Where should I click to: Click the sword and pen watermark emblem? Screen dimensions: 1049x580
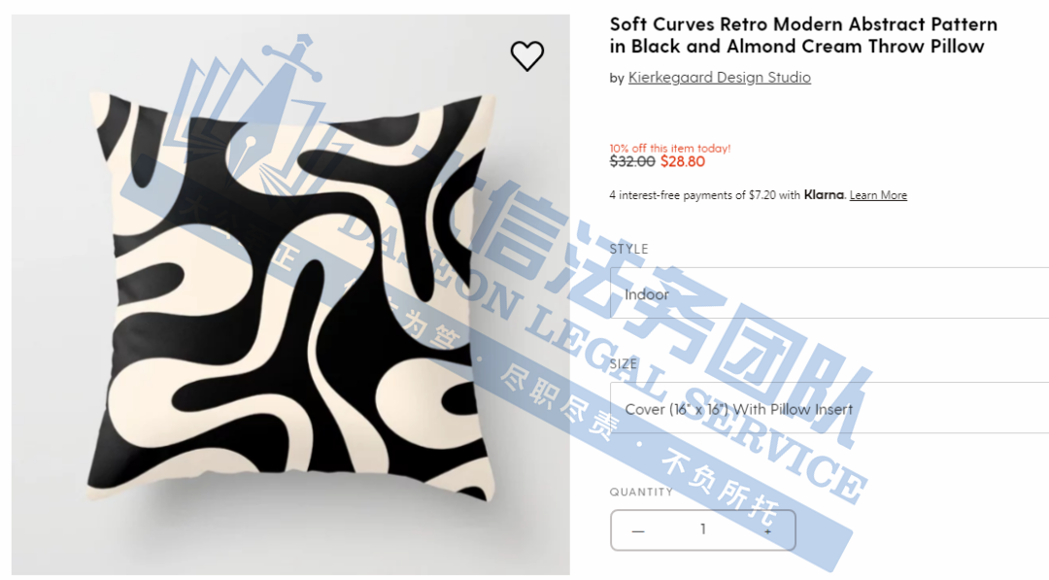click(253, 115)
